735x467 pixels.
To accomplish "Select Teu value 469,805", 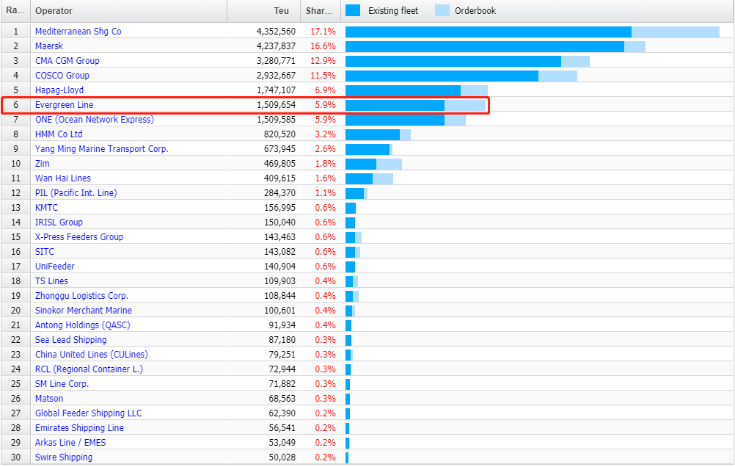I will tap(280, 163).
